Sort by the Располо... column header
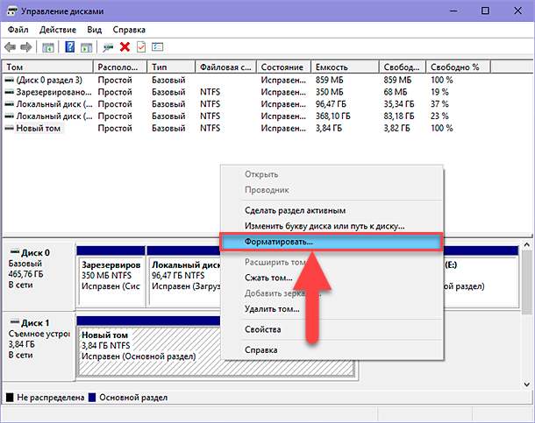535x423 pixels. (120, 67)
